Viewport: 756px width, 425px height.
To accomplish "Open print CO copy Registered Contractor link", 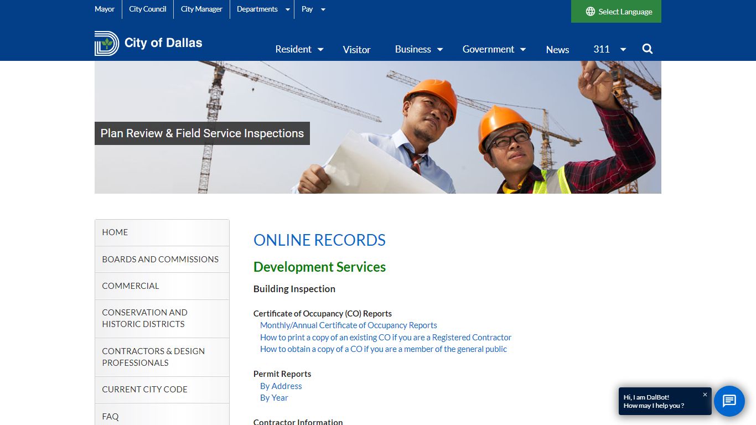I will tap(386, 338).
